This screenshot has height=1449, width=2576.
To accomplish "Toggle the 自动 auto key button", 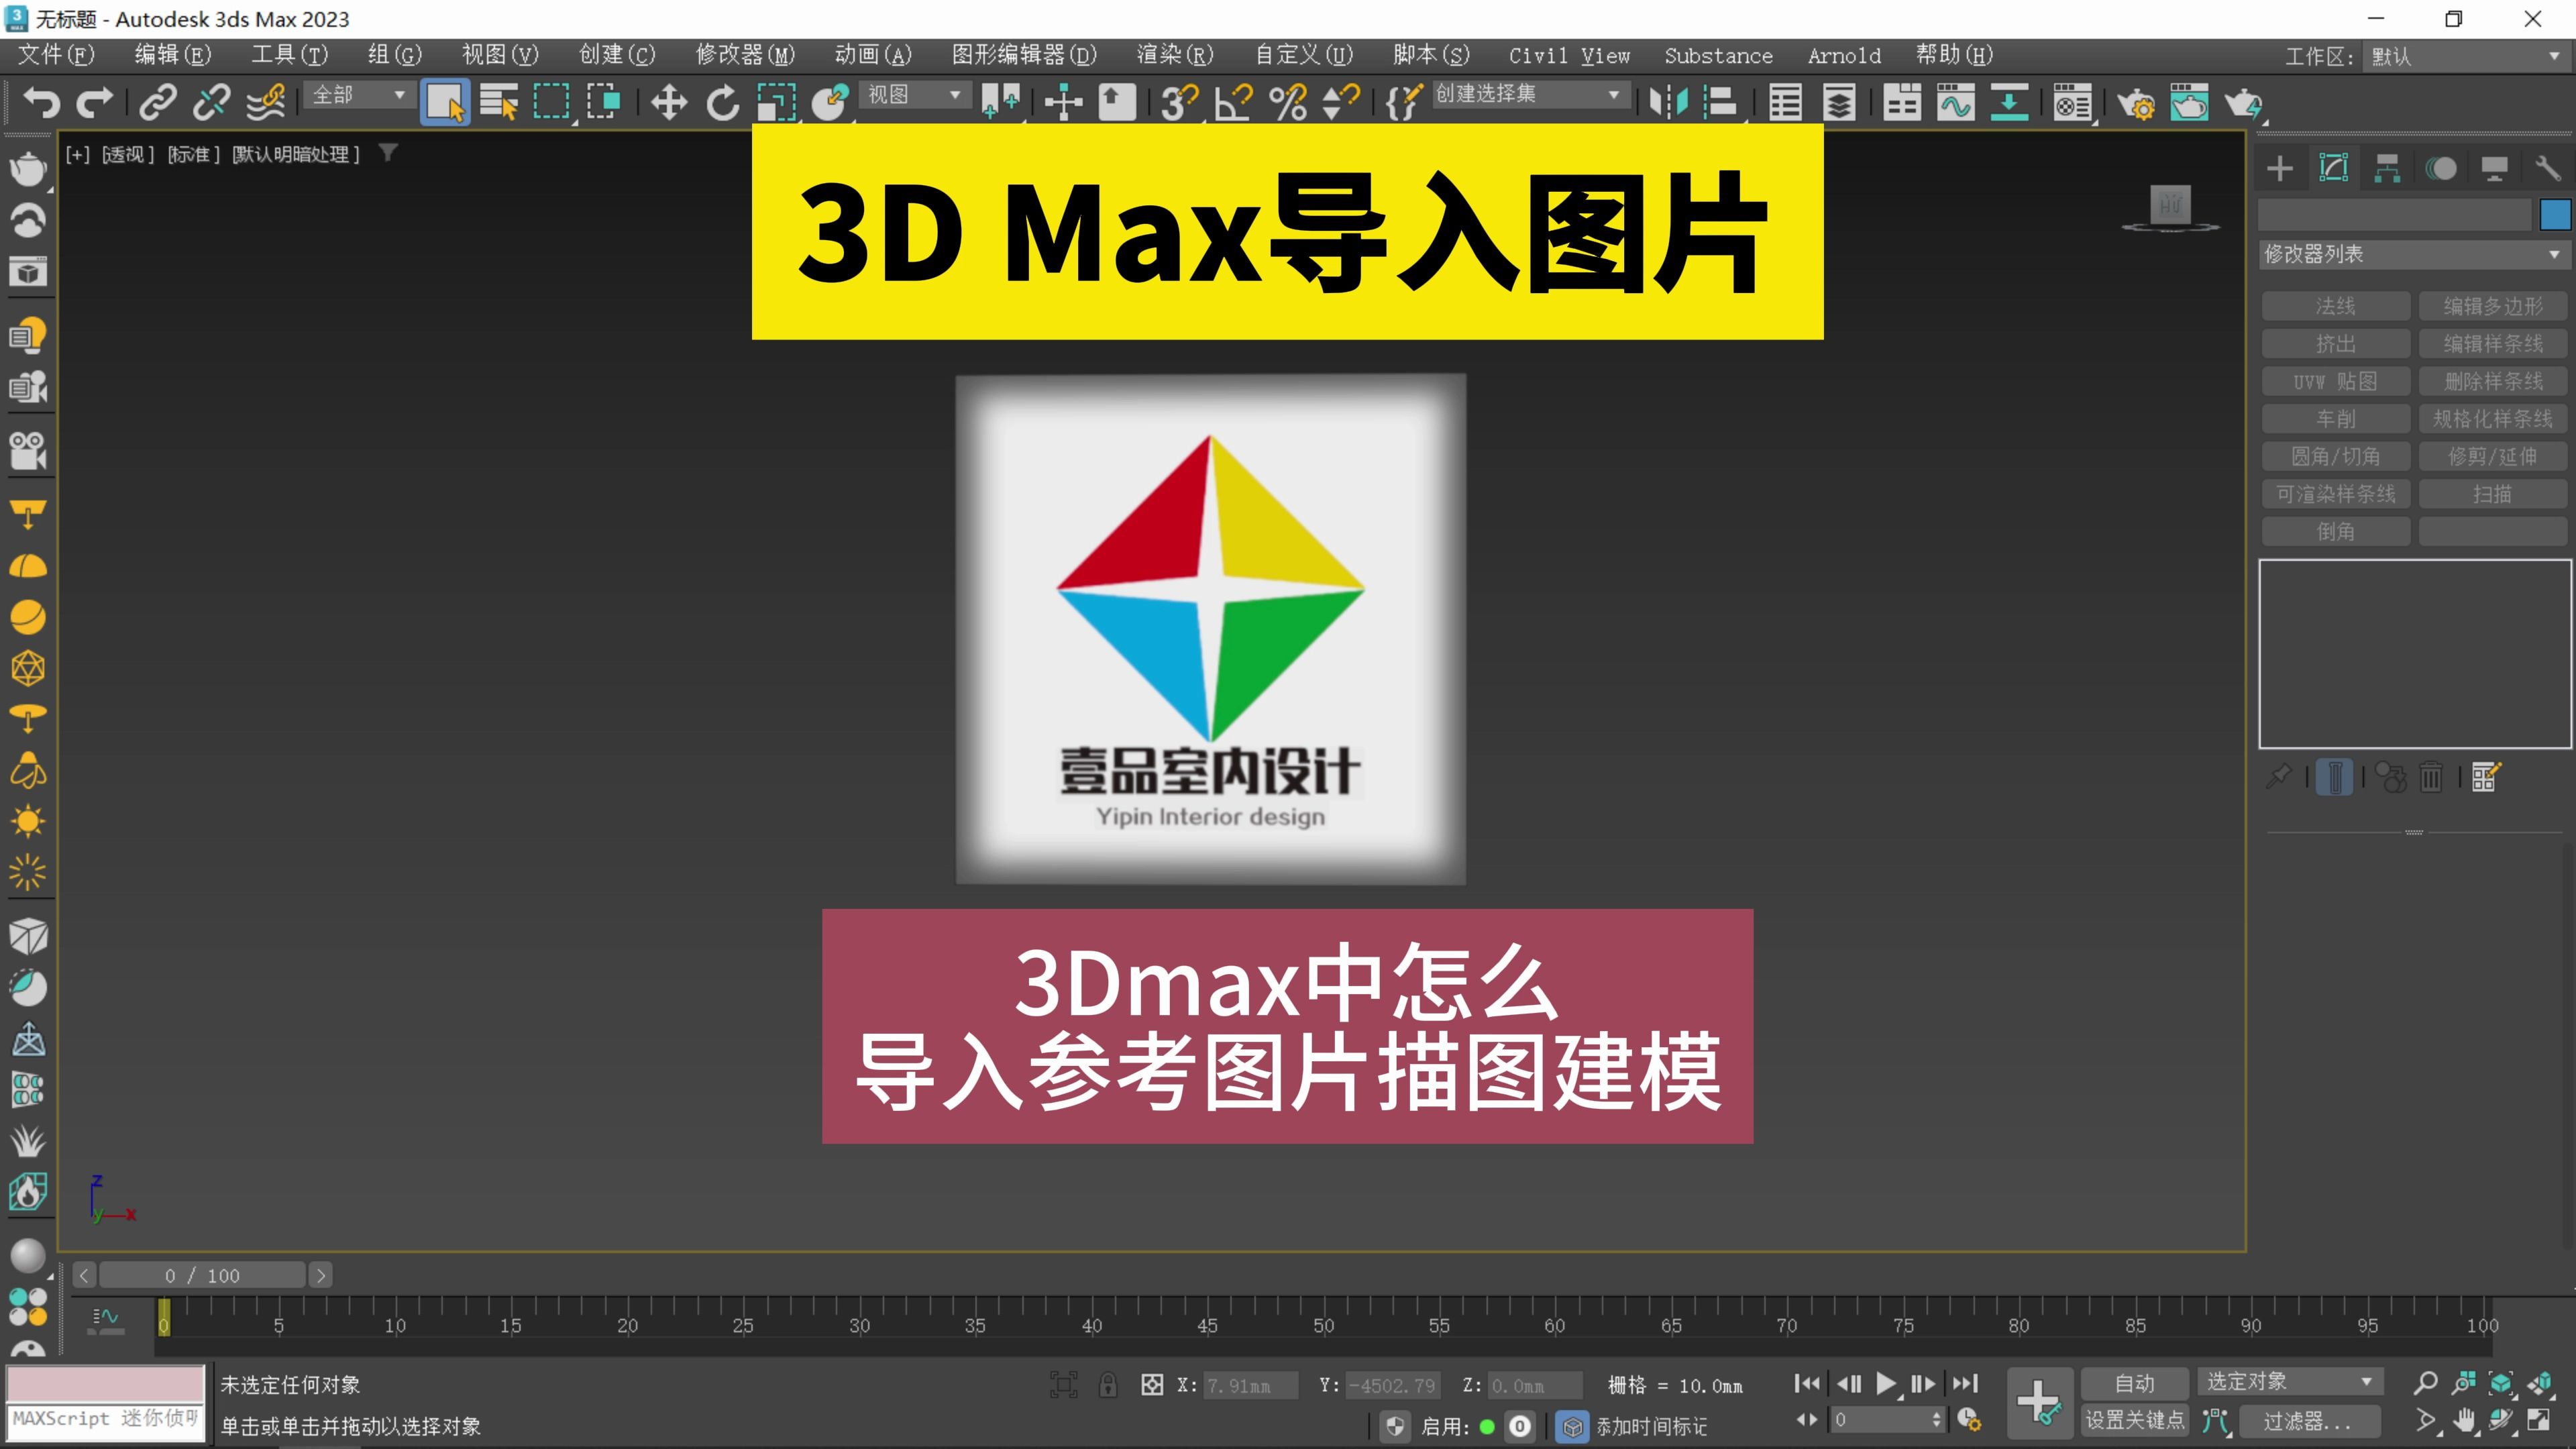I will coord(2134,1384).
